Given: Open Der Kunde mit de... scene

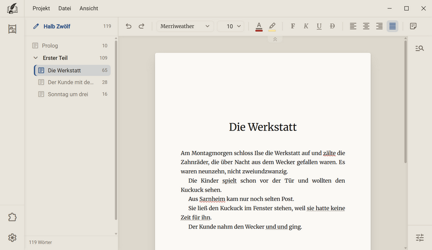Looking at the screenshot, I should [72, 82].
